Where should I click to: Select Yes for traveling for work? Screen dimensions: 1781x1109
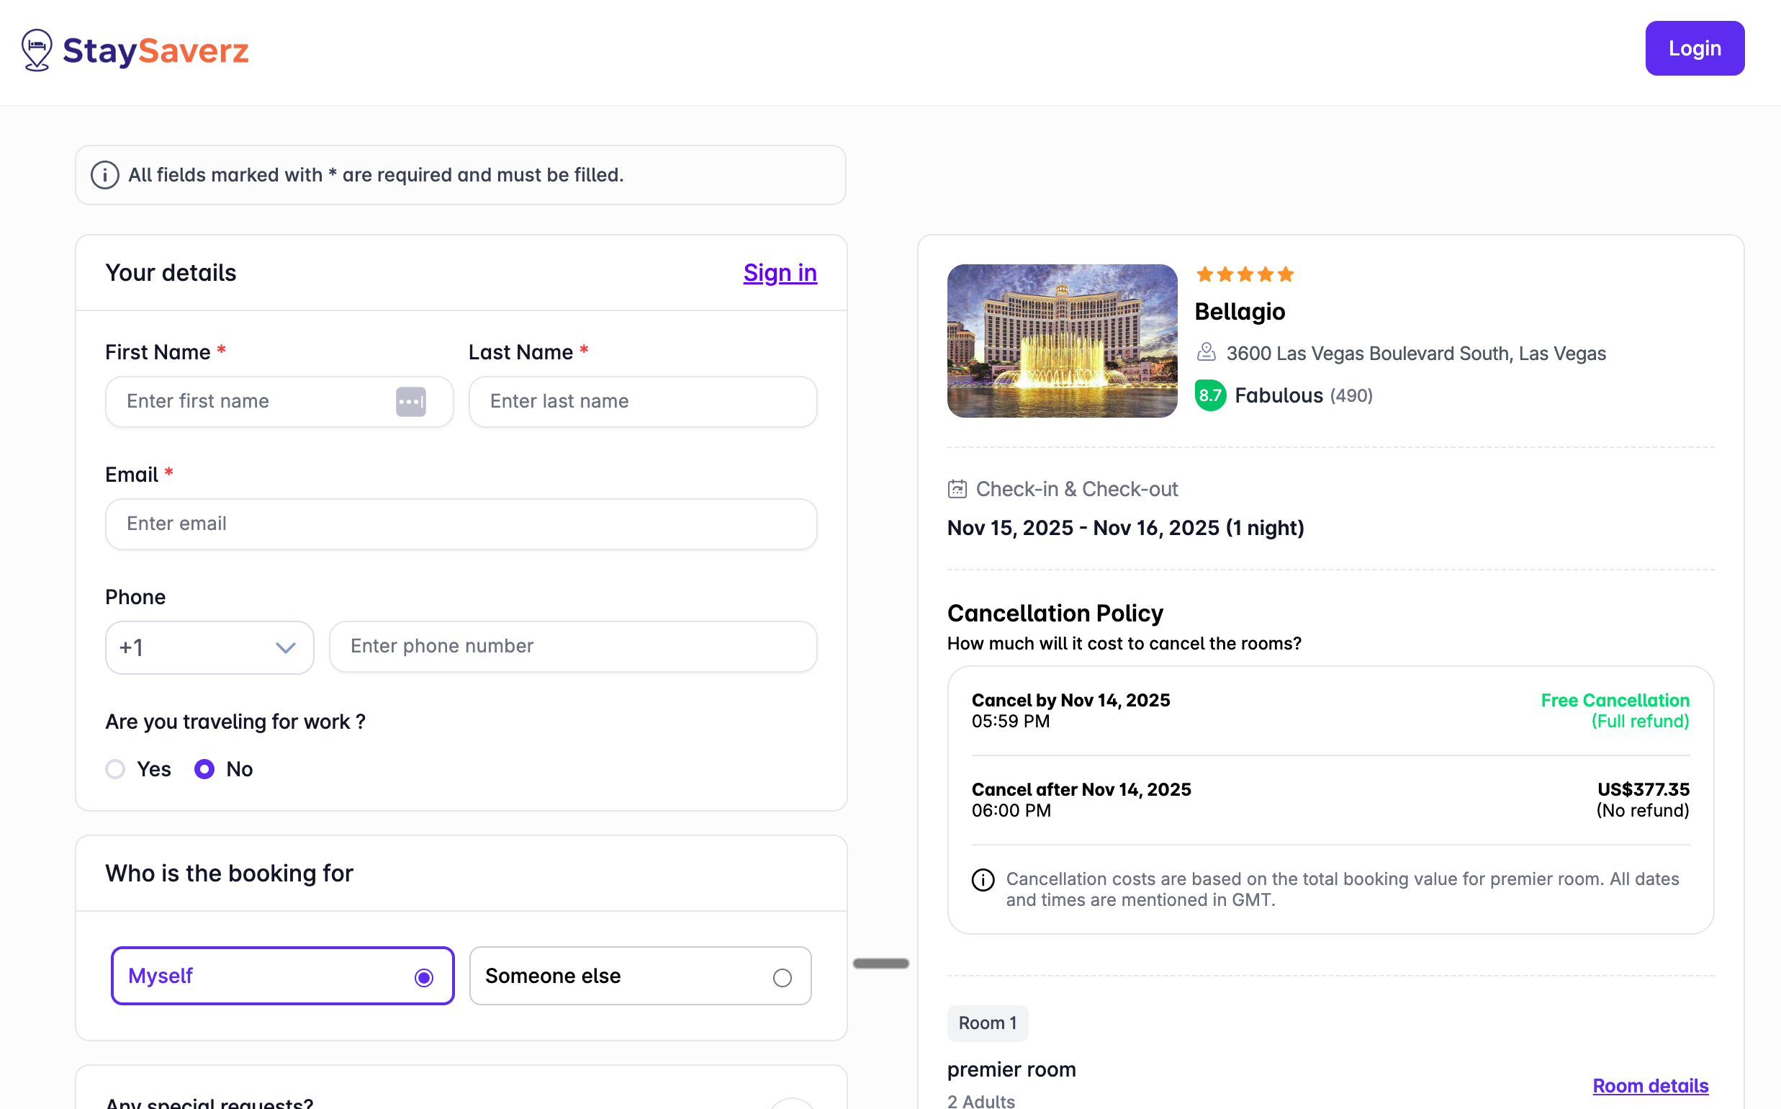(114, 768)
